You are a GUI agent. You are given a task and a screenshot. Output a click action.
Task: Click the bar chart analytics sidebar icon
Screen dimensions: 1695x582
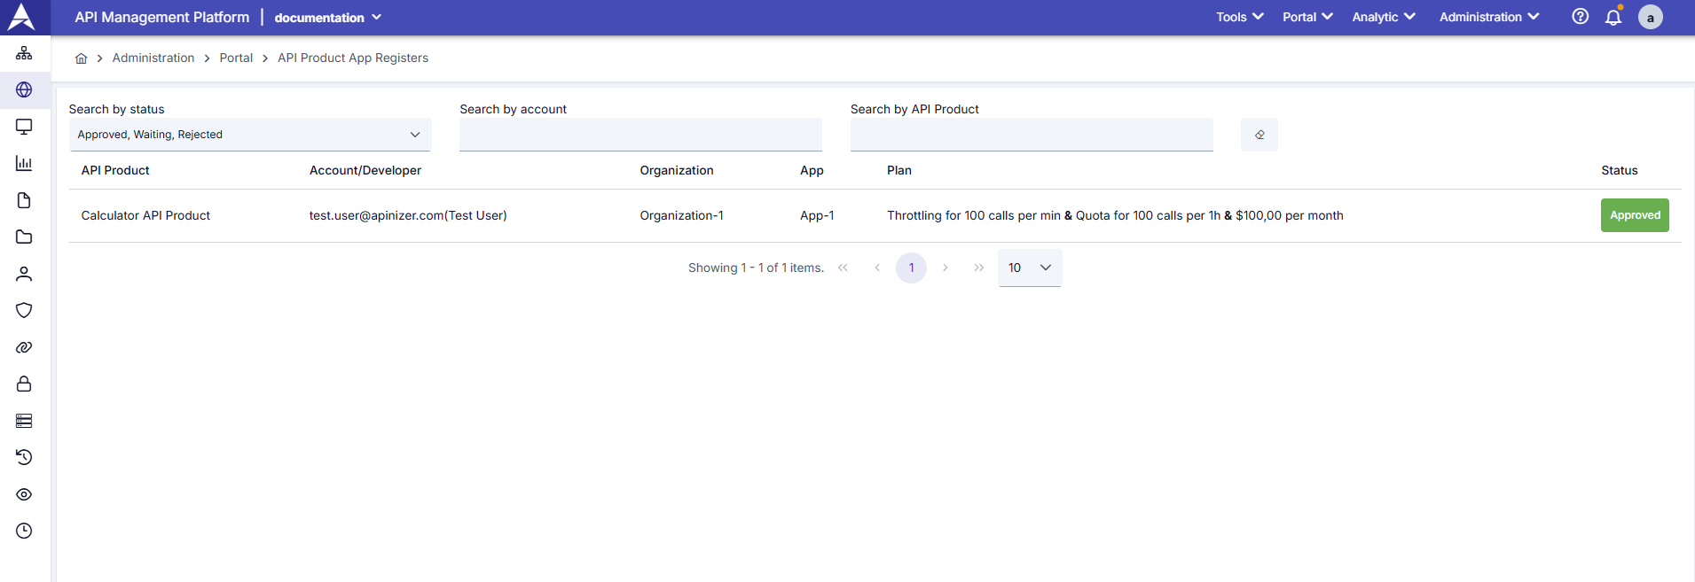[x=24, y=163]
